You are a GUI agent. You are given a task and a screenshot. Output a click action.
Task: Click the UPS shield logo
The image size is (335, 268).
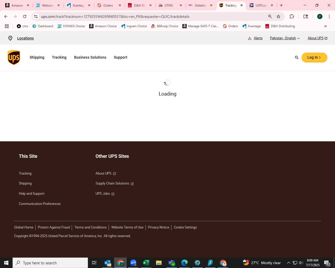14,57
